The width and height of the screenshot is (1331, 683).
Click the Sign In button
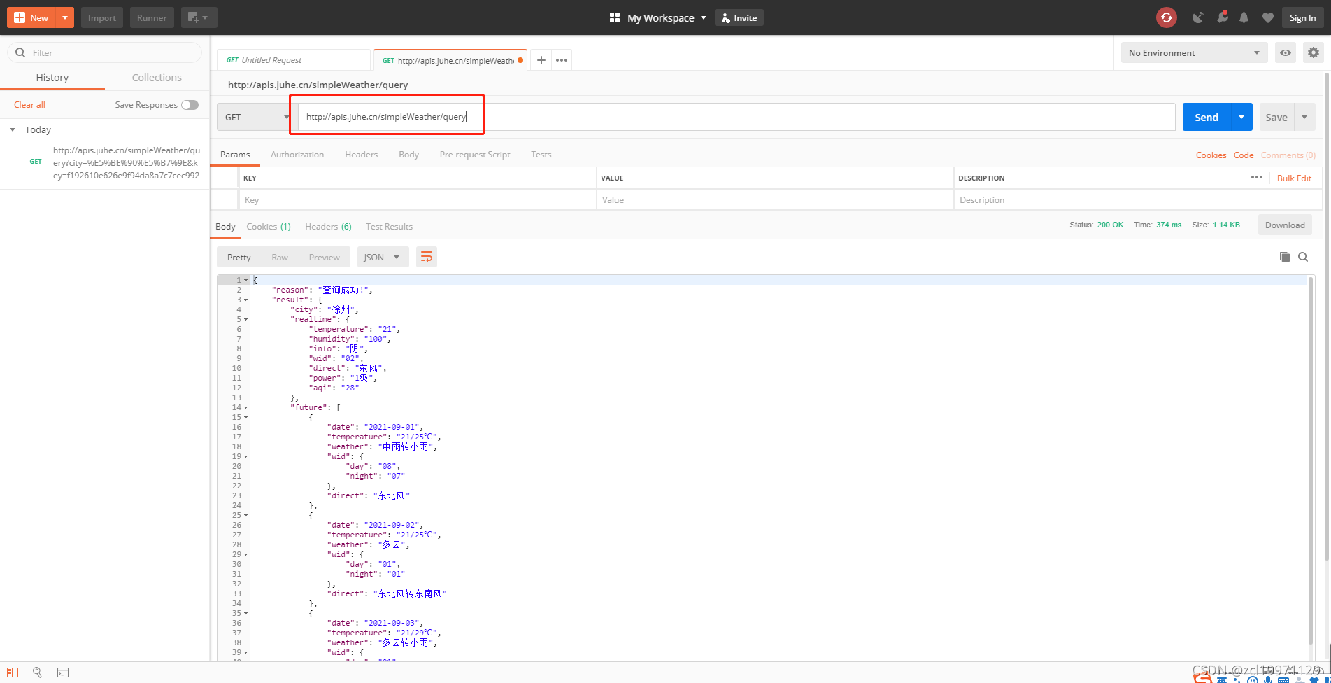[x=1302, y=17]
